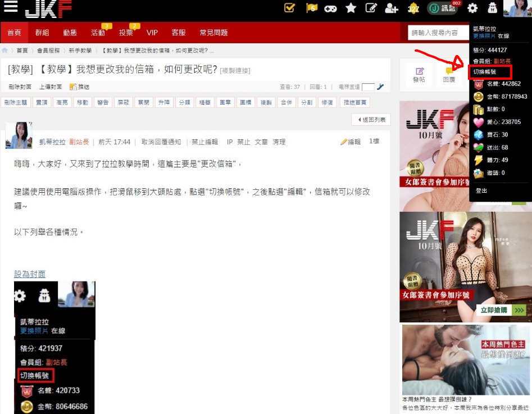Viewport: 532px width, 414px height.
Task: Open the game controller icon
Action: (x=331, y=8)
